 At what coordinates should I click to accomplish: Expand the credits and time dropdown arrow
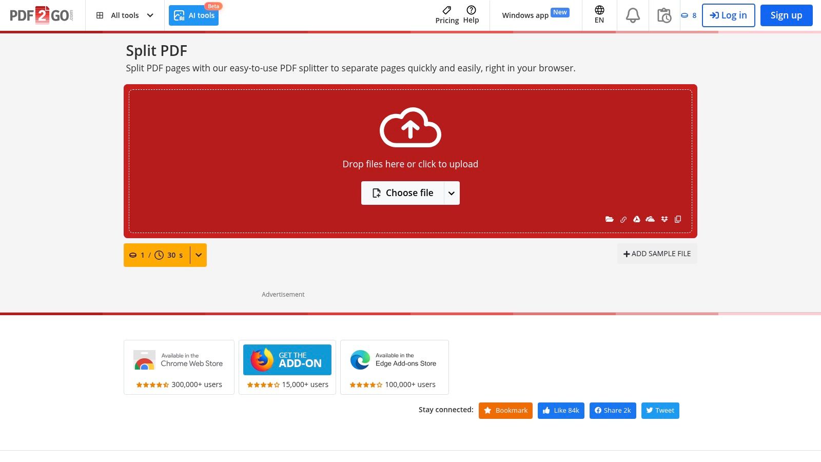pos(199,255)
